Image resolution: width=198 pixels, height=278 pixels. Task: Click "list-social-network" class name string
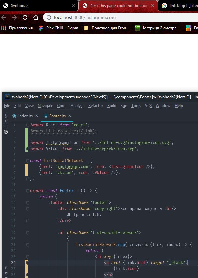115,233
